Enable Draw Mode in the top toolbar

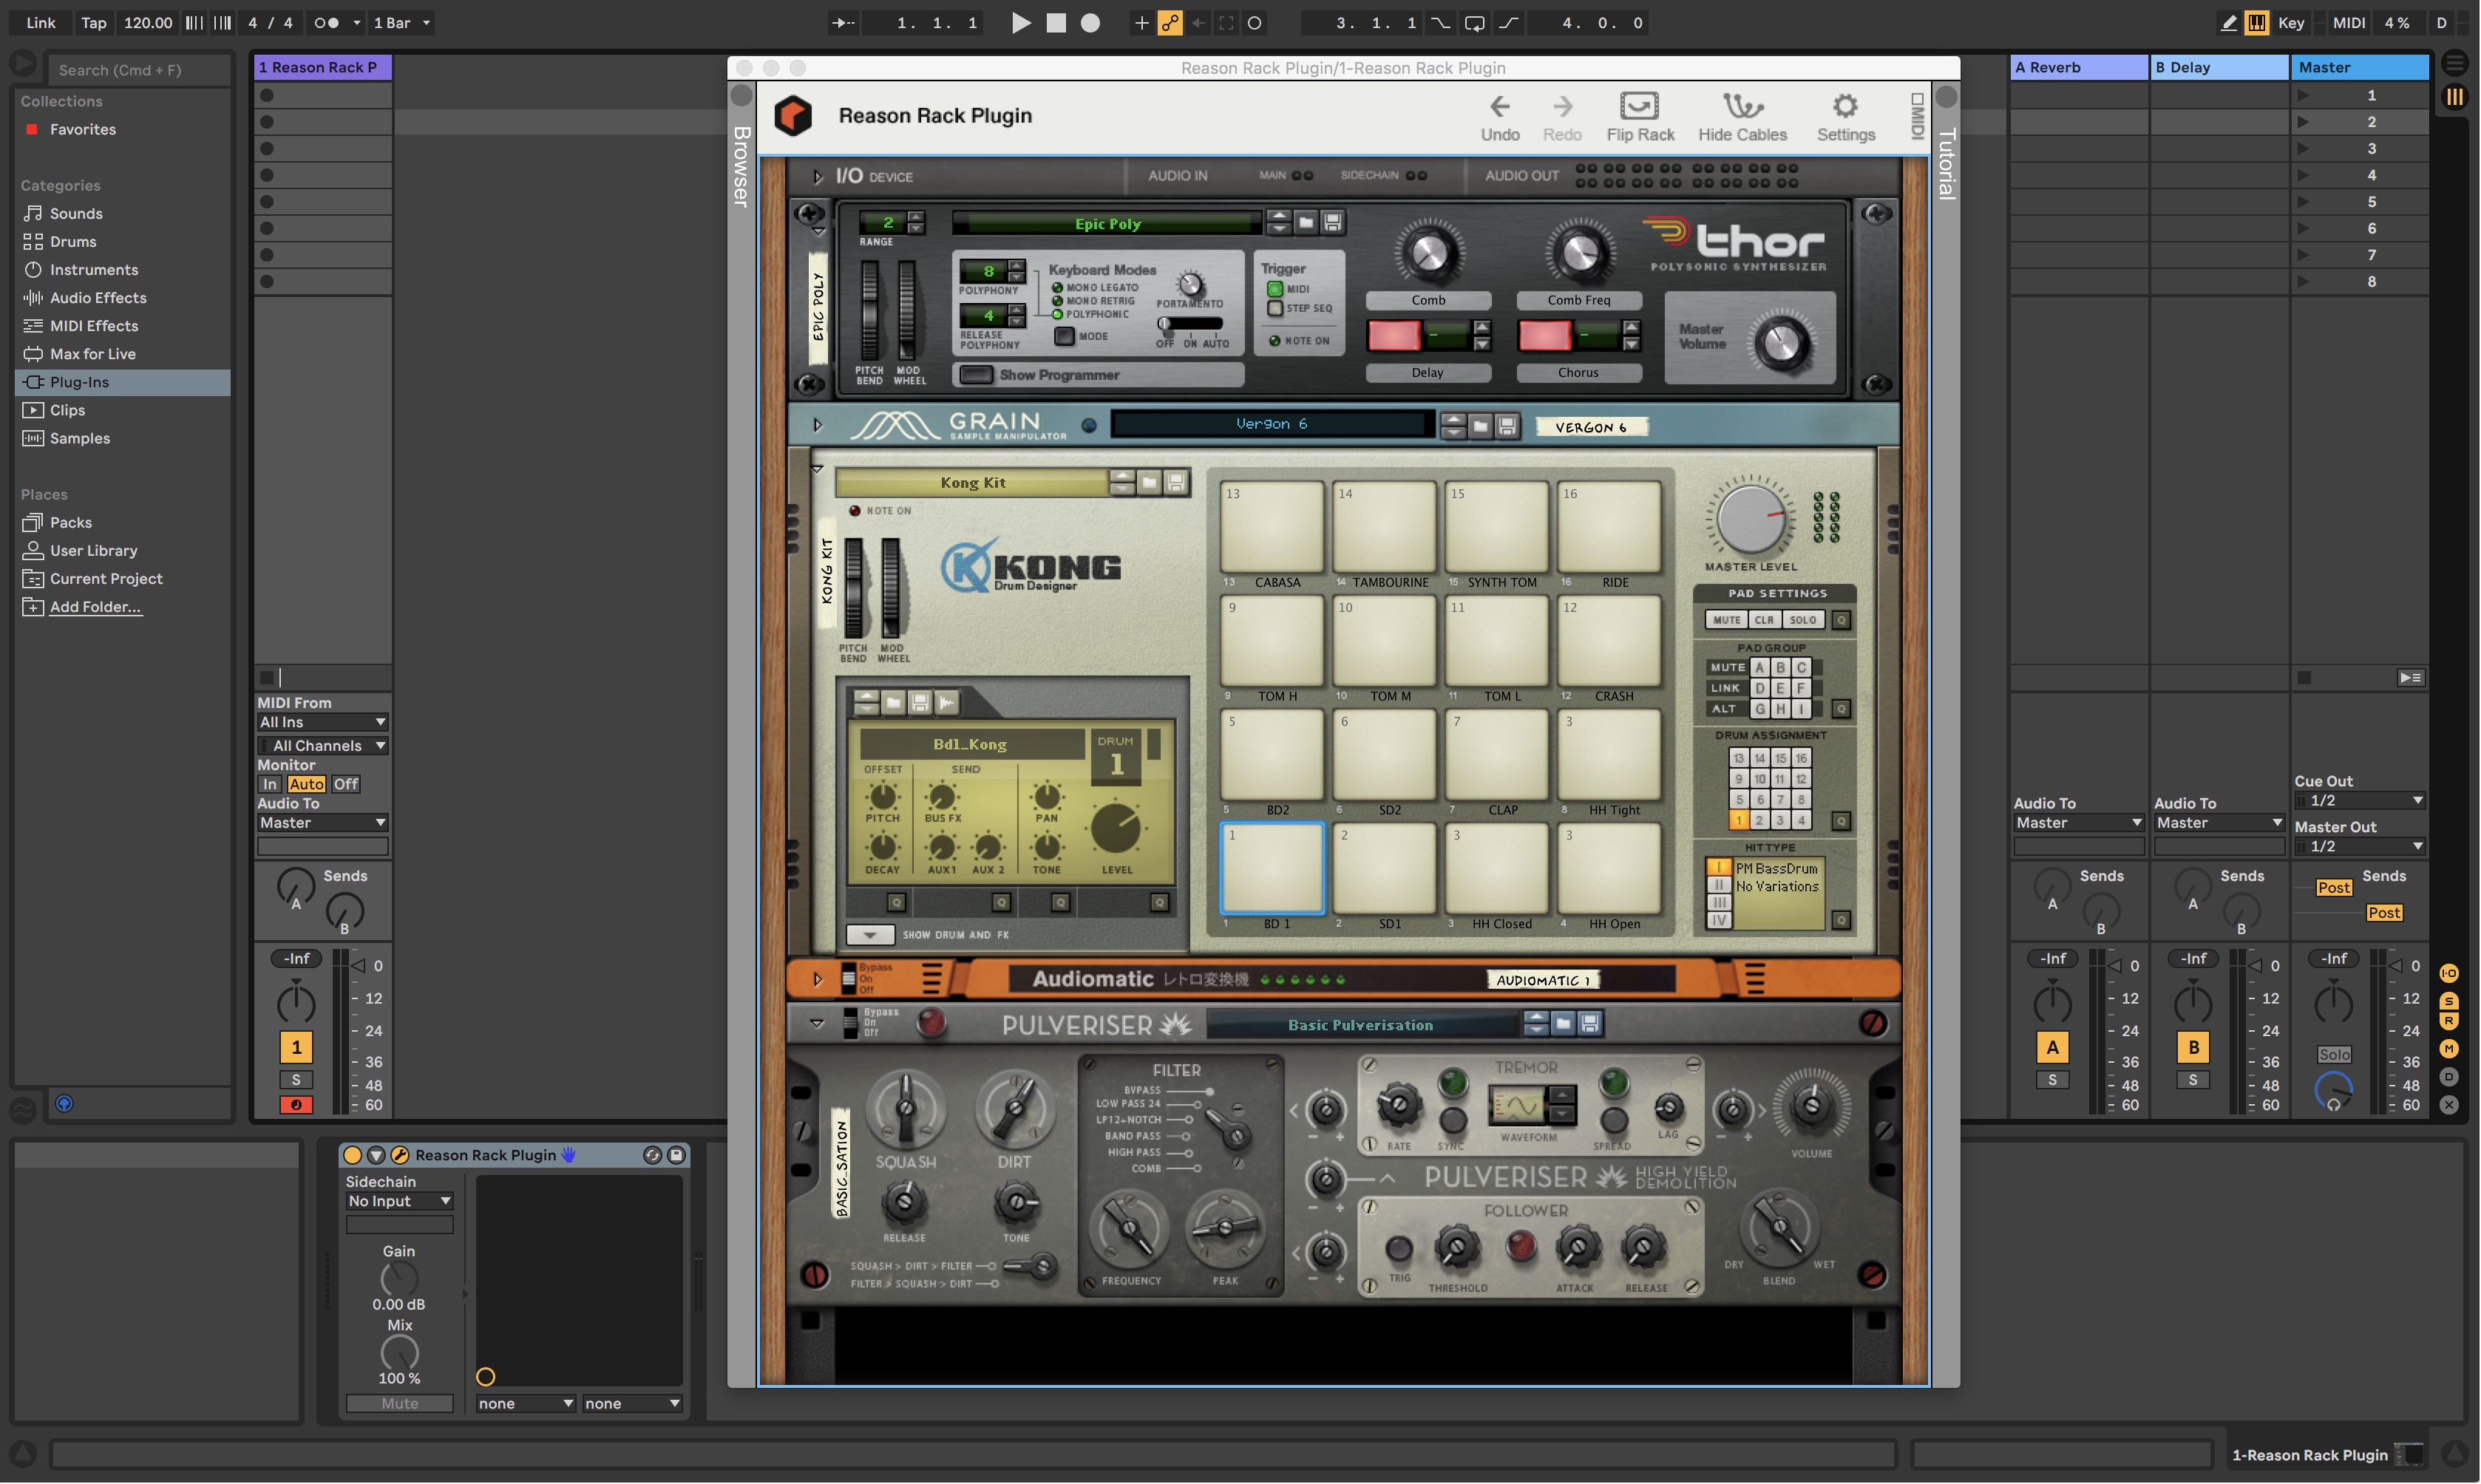click(2229, 22)
